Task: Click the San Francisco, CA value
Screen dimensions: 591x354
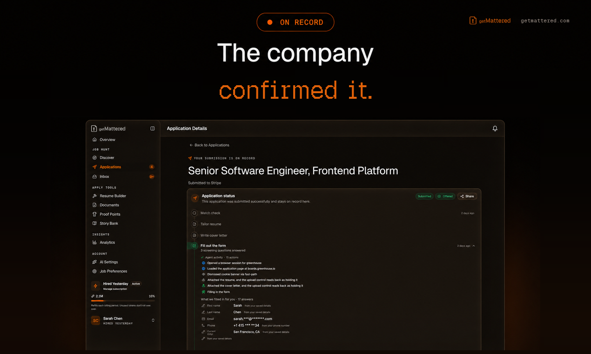Action: pyautogui.click(x=247, y=332)
